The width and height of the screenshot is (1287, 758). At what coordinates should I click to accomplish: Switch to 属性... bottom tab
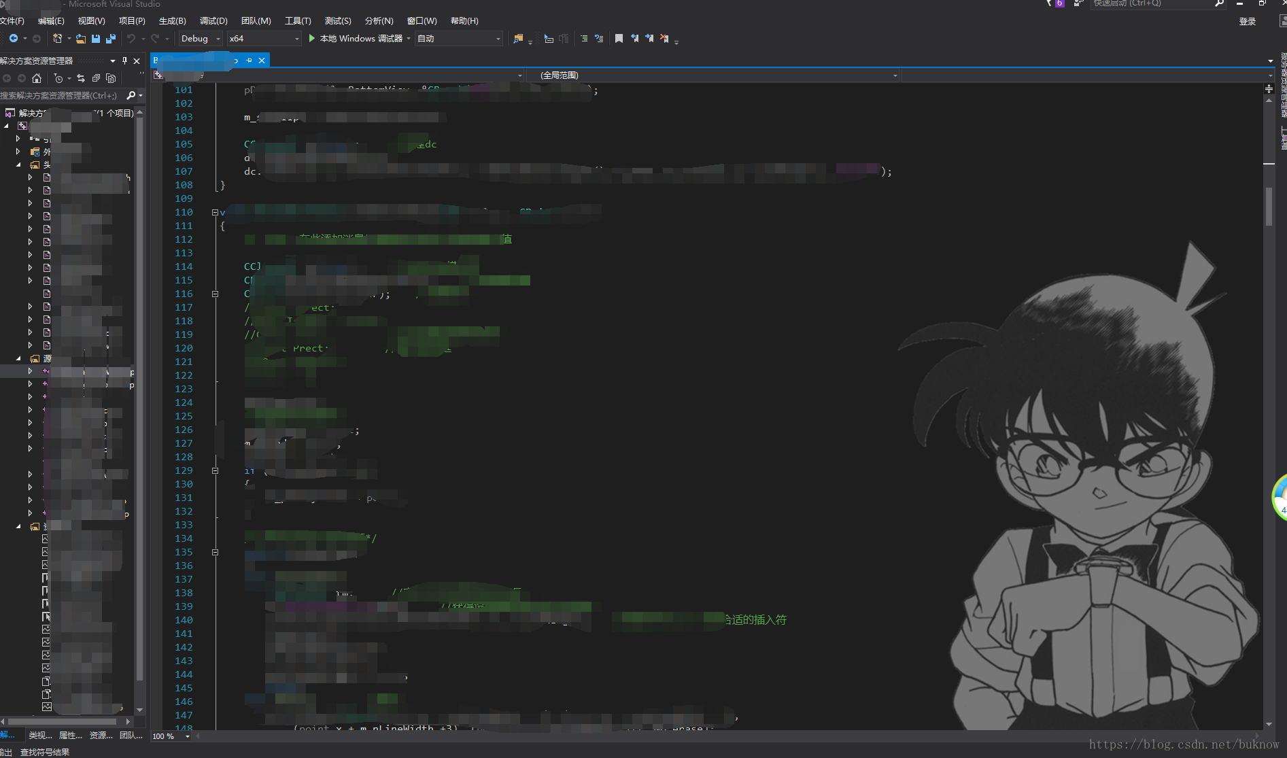click(x=70, y=735)
